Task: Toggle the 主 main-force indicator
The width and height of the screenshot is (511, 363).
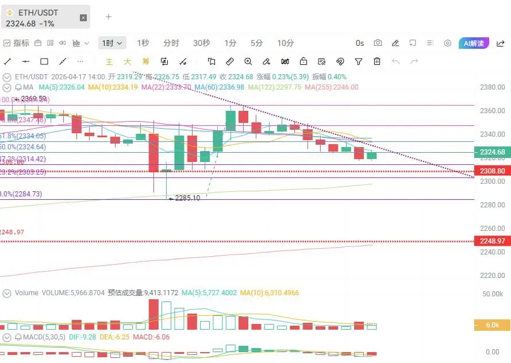Action: pos(109,61)
